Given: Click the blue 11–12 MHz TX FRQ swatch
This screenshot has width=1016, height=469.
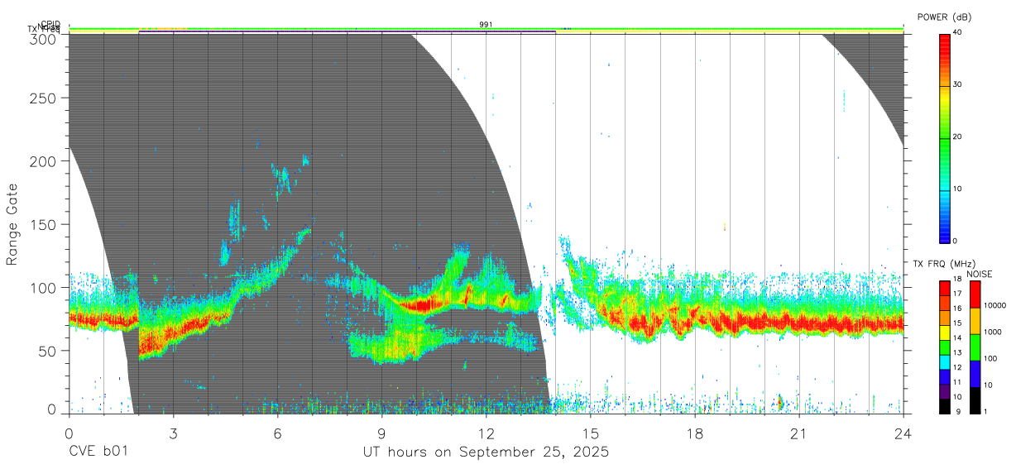Looking at the screenshot, I should click(945, 376).
